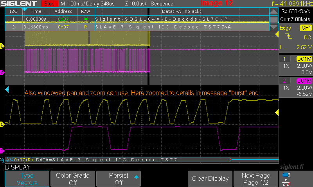Image resolution: width=313 pixels, height=187 pixels.
Task: Click the Z 10.0us/ zoom timebase readout
Action: (x=136, y=4)
